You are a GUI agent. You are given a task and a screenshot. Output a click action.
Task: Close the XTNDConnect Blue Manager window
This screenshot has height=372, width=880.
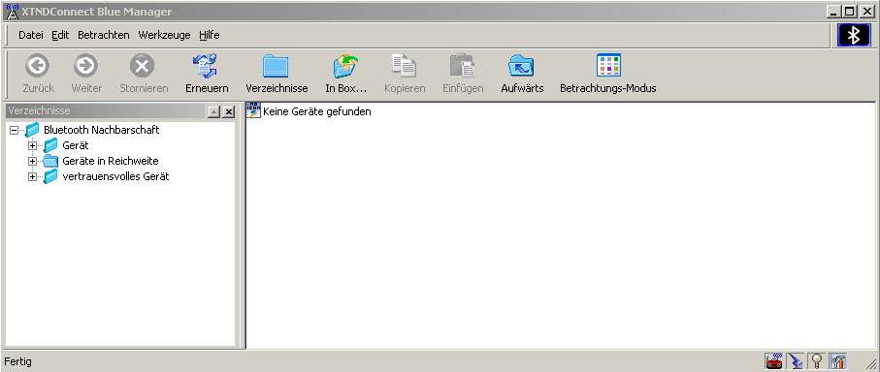click(x=866, y=12)
